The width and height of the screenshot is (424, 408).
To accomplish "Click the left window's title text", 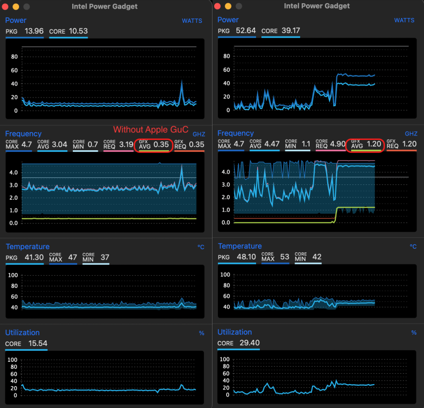I will (x=105, y=7).
